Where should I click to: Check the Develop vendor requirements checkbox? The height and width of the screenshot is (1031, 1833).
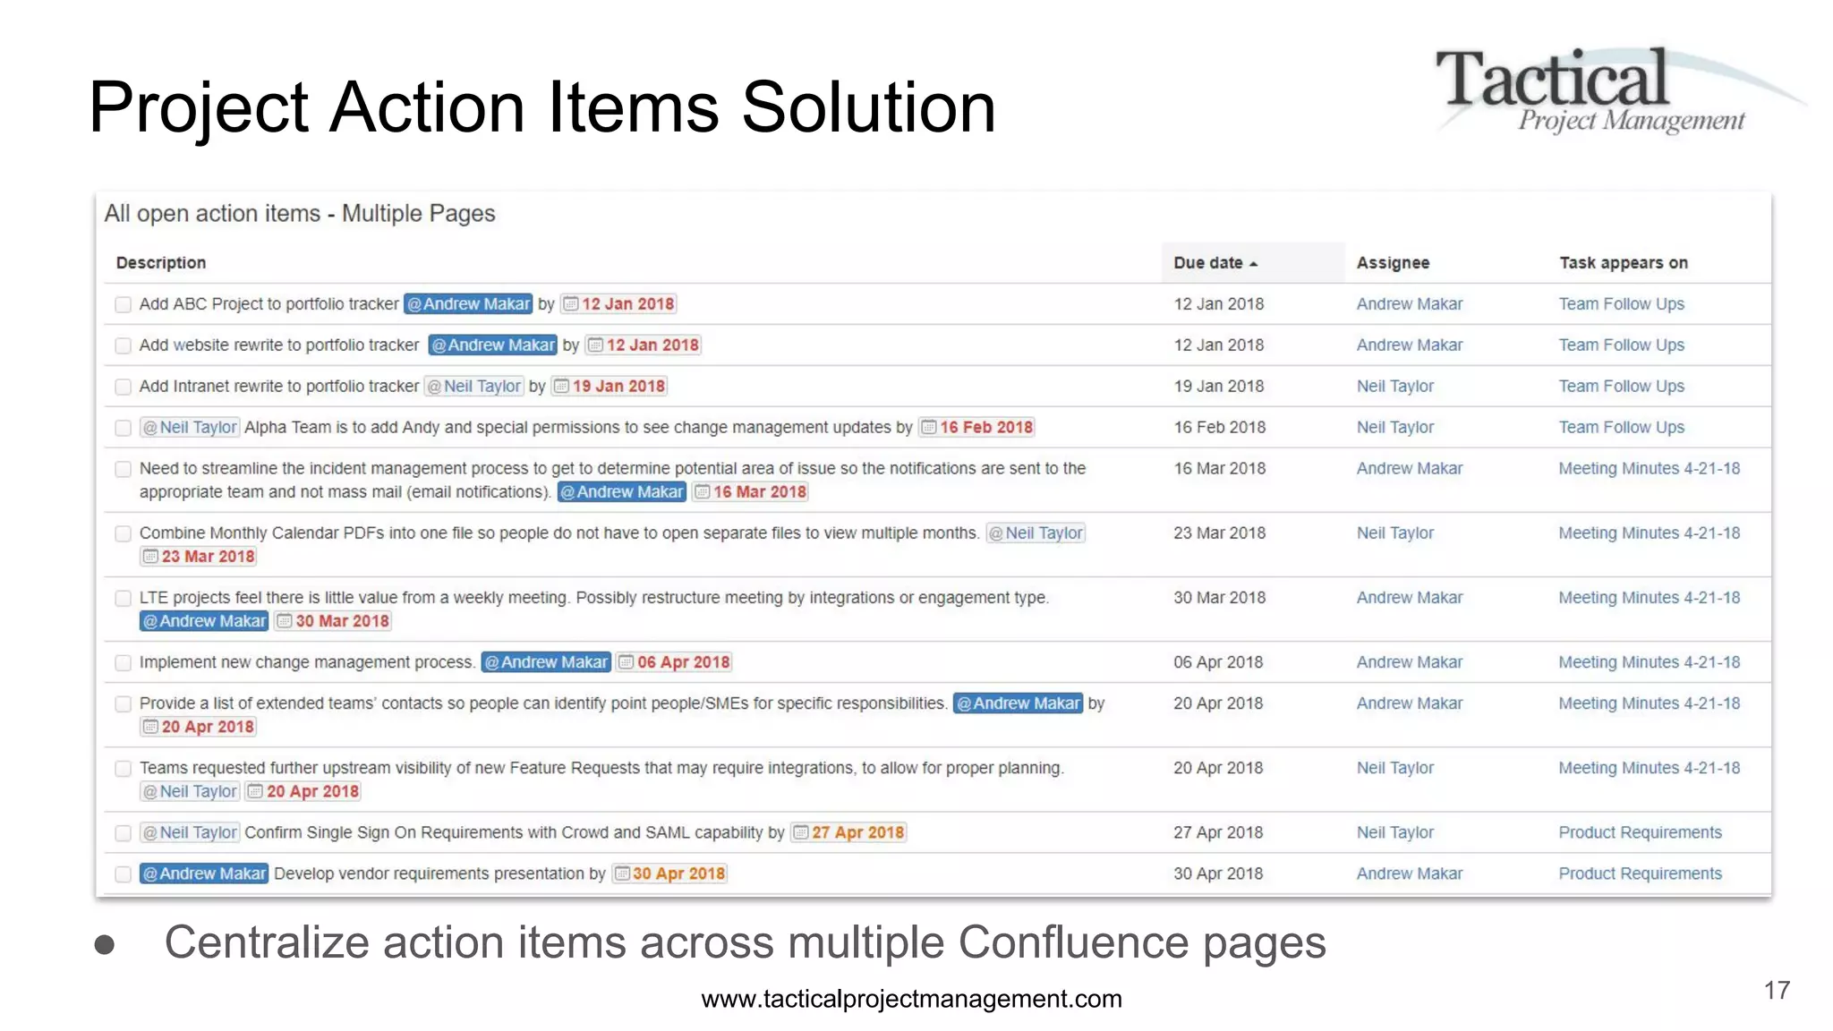(x=124, y=874)
